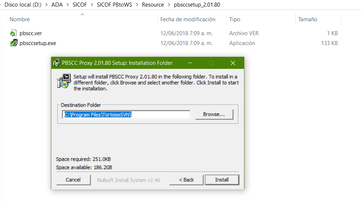The image size is (361, 204).
Task: Sort by Fecha de modificación column
Action: pos(187,19)
